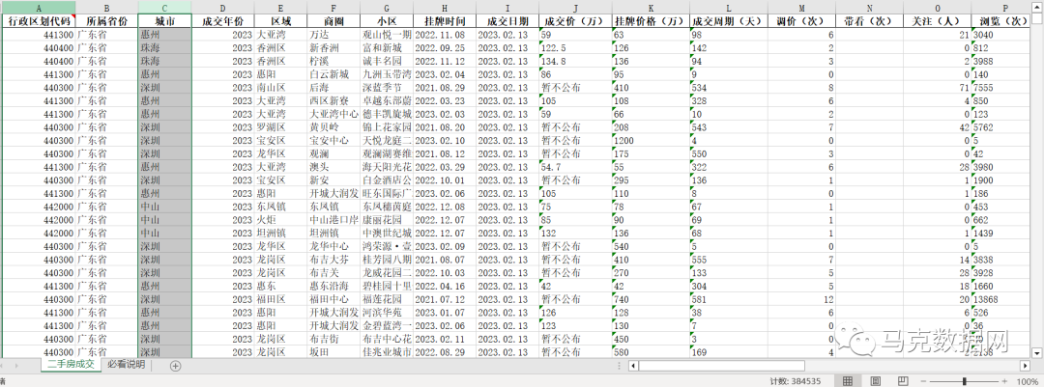Select the 成交价 cell 122.5
Screen dimensions: 1044x387
pos(575,47)
